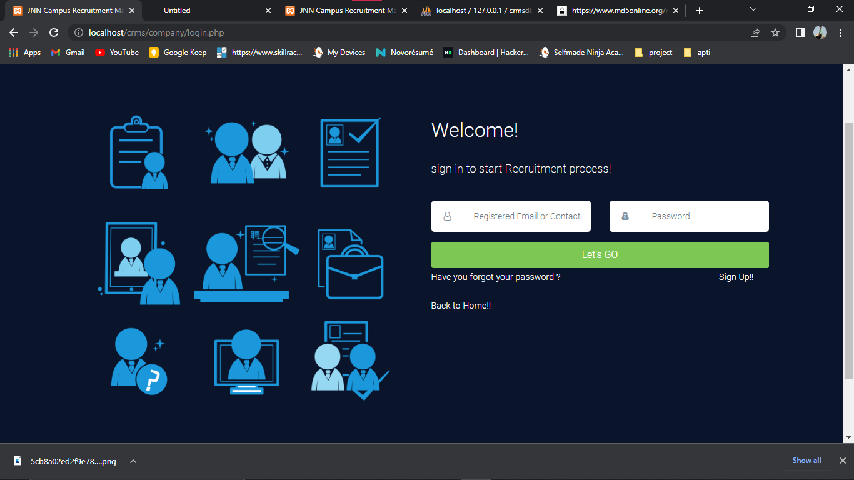
Task: Open the Gmail bookmark
Action: 67,52
